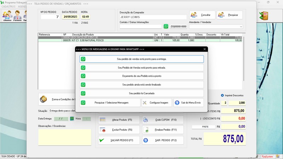The image size is (283, 159).
Task: Click Finalizar Pedido (F11)
Action: click(x=163, y=130)
